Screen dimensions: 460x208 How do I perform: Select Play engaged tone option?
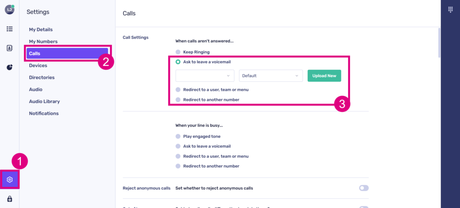pos(178,136)
